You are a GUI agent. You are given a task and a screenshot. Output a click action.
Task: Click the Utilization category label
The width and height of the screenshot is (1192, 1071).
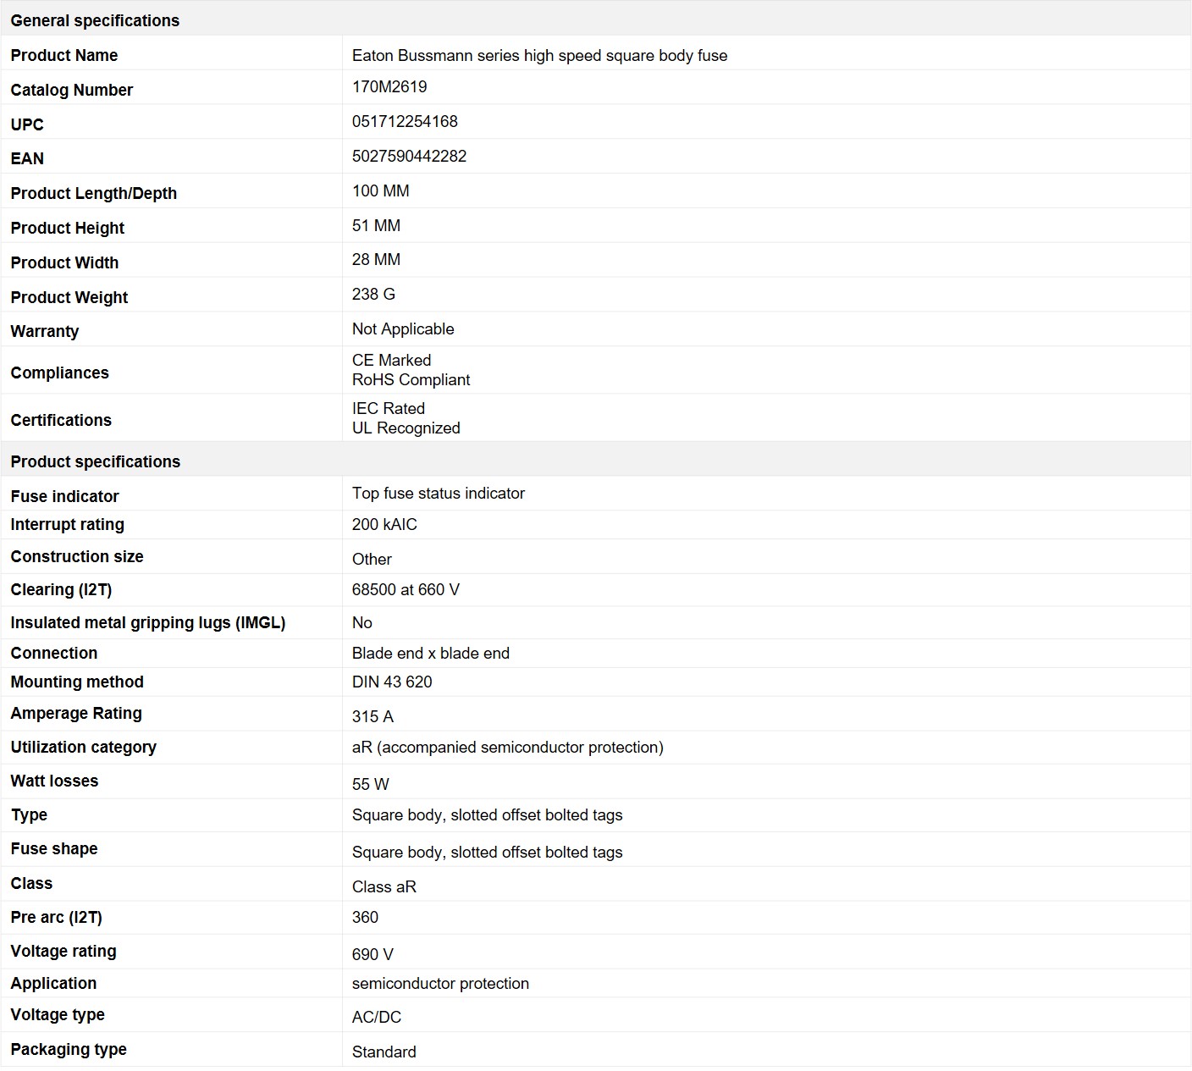click(x=83, y=747)
